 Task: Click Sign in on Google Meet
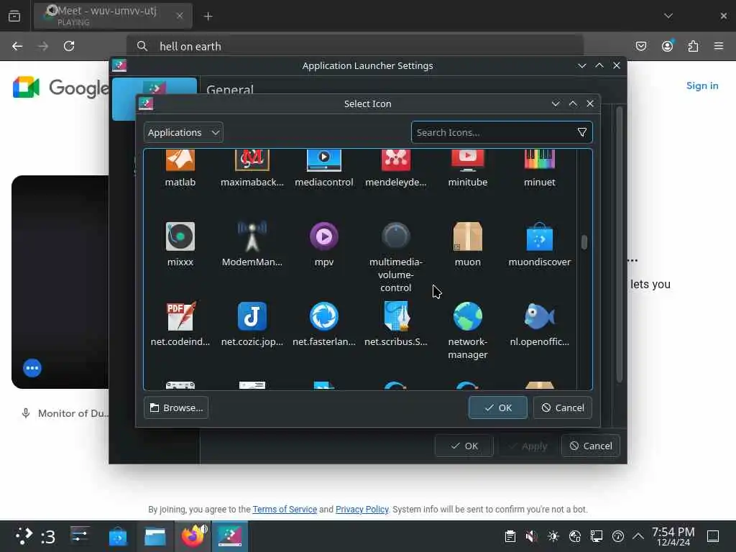(x=702, y=86)
